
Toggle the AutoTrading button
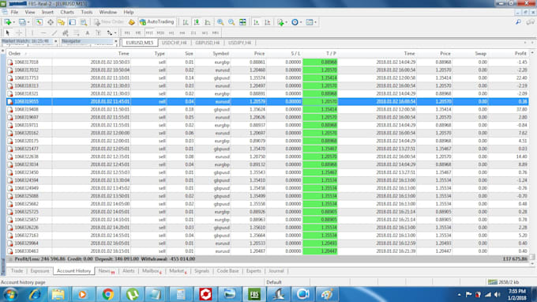pos(157,22)
